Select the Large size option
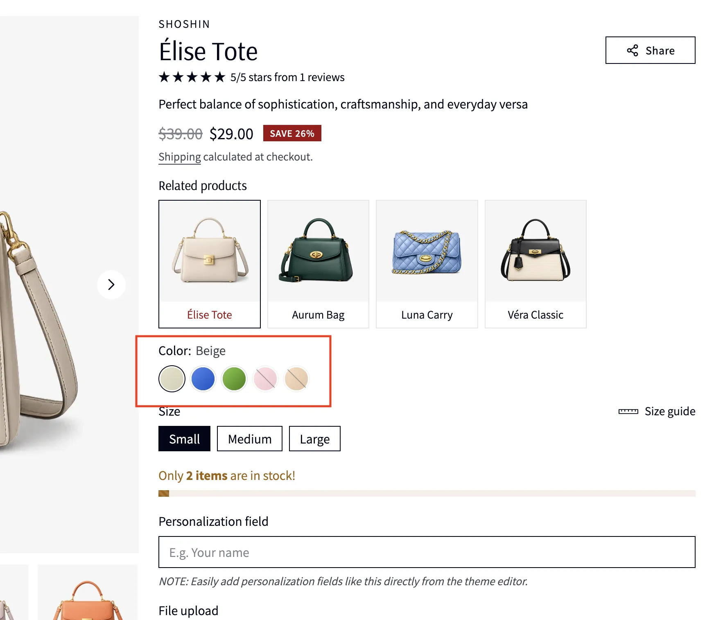Viewport: 723px width, 620px height. point(314,439)
